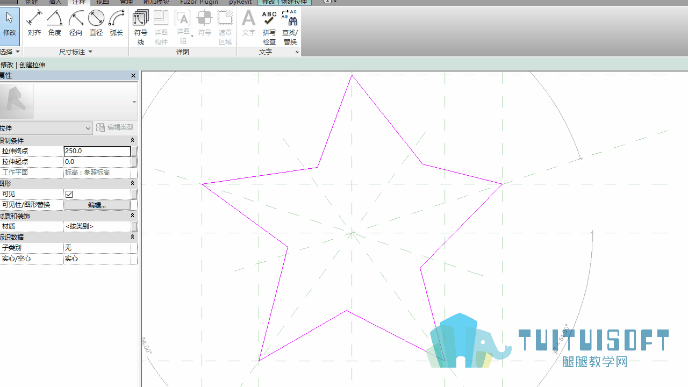Open the pyRevit ribbon tab
The image size is (688, 387).
[240, 2]
